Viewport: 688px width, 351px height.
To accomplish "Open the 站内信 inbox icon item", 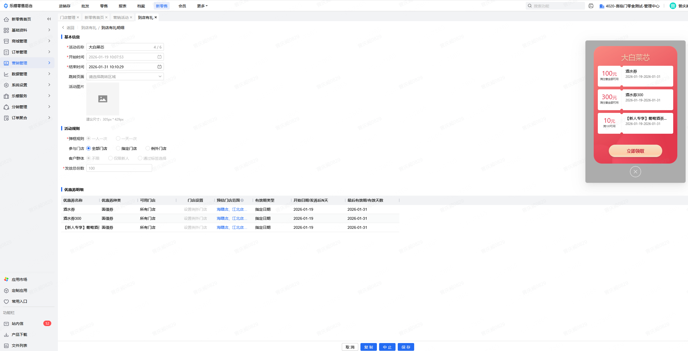I will point(6,324).
